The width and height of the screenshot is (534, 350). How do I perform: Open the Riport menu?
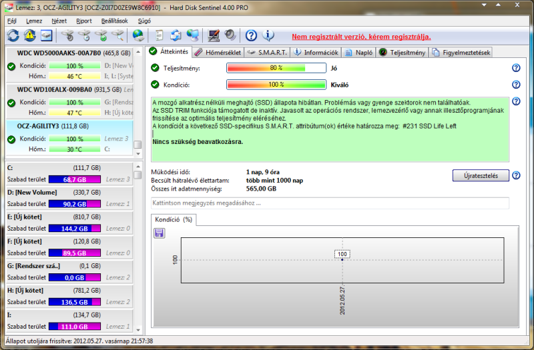click(84, 21)
